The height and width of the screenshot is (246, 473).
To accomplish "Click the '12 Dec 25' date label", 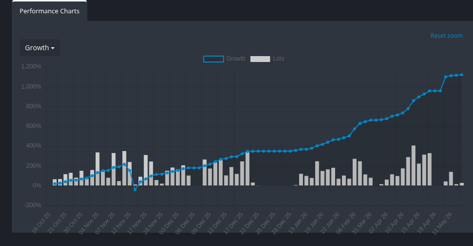I will coord(217,223).
